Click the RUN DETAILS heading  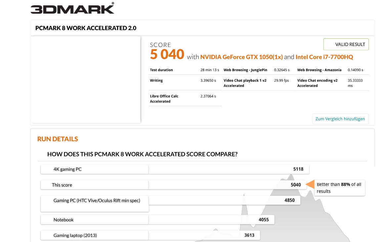(x=58, y=139)
